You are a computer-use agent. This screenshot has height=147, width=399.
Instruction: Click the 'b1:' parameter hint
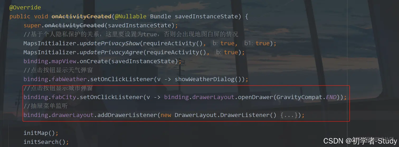(249, 43)
